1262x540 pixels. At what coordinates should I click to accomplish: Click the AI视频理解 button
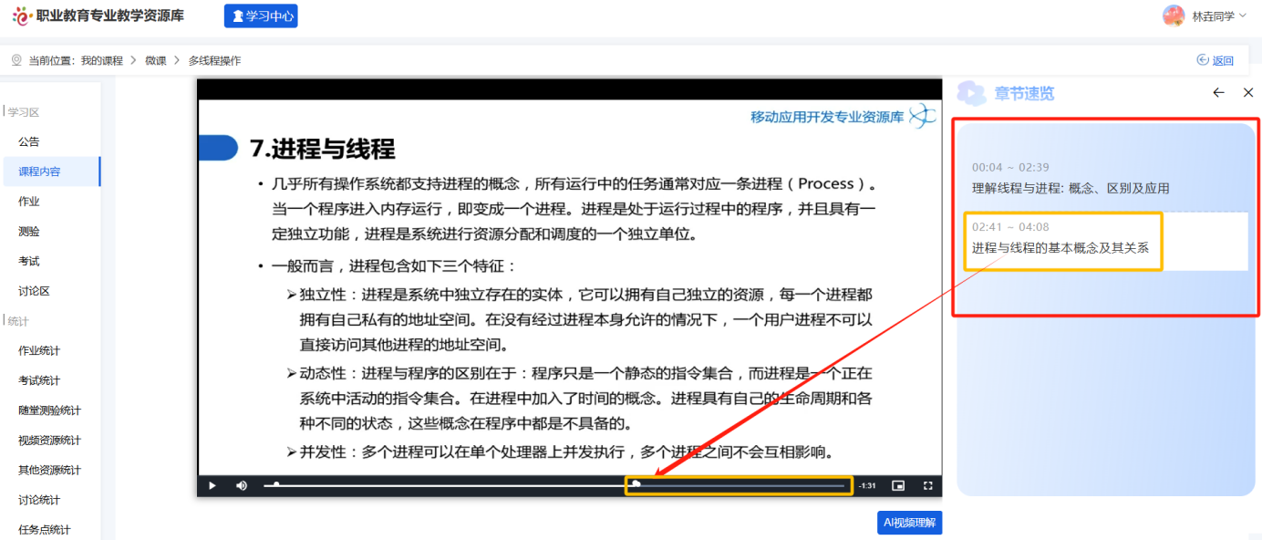pos(908,522)
